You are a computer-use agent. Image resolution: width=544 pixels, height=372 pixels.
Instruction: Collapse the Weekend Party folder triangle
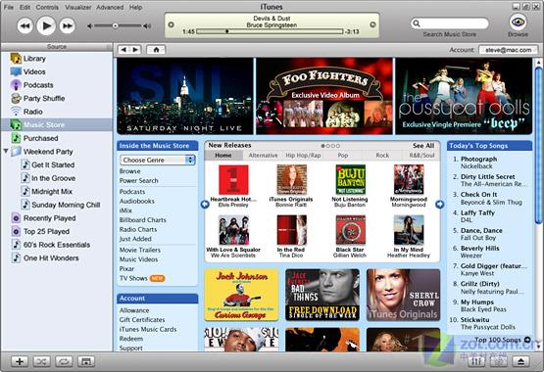pyautogui.click(x=6, y=152)
